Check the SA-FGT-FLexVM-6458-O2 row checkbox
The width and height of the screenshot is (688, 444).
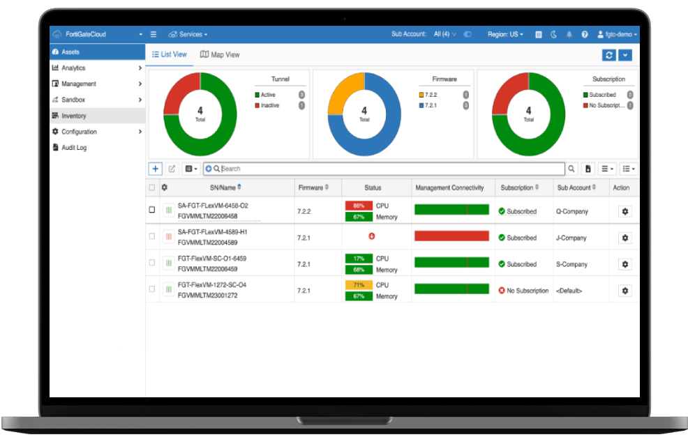point(152,210)
